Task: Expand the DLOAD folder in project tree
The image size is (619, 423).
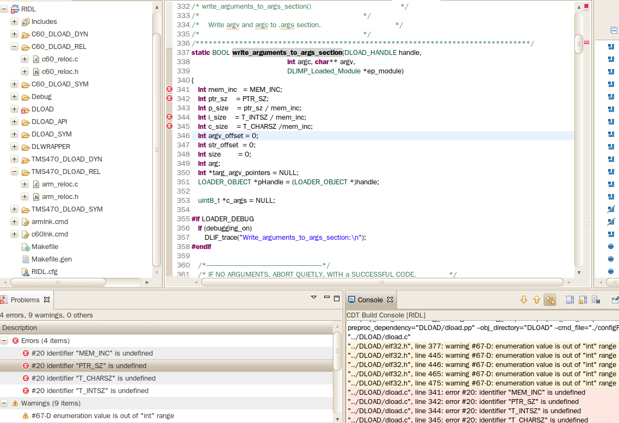Action: (14, 109)
